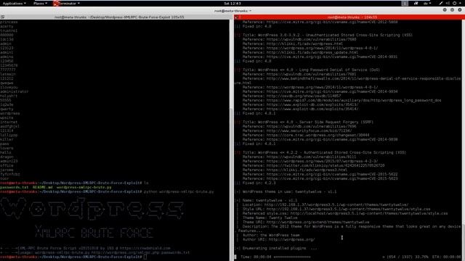Click the 'Fixed in: 4.2.3' line
Viewport: 465px width, 261px height.
[259, 183]
